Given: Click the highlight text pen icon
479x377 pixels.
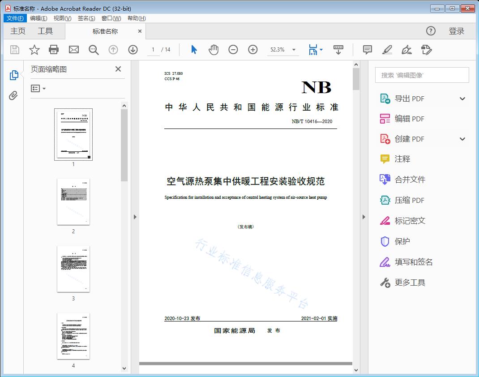Looking at the screenshot, I should coord(387,50).
